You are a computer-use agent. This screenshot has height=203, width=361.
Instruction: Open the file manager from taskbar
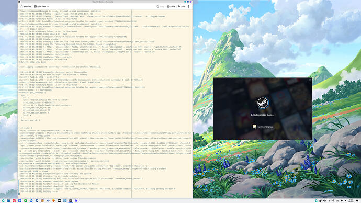(x=8, y=201)
